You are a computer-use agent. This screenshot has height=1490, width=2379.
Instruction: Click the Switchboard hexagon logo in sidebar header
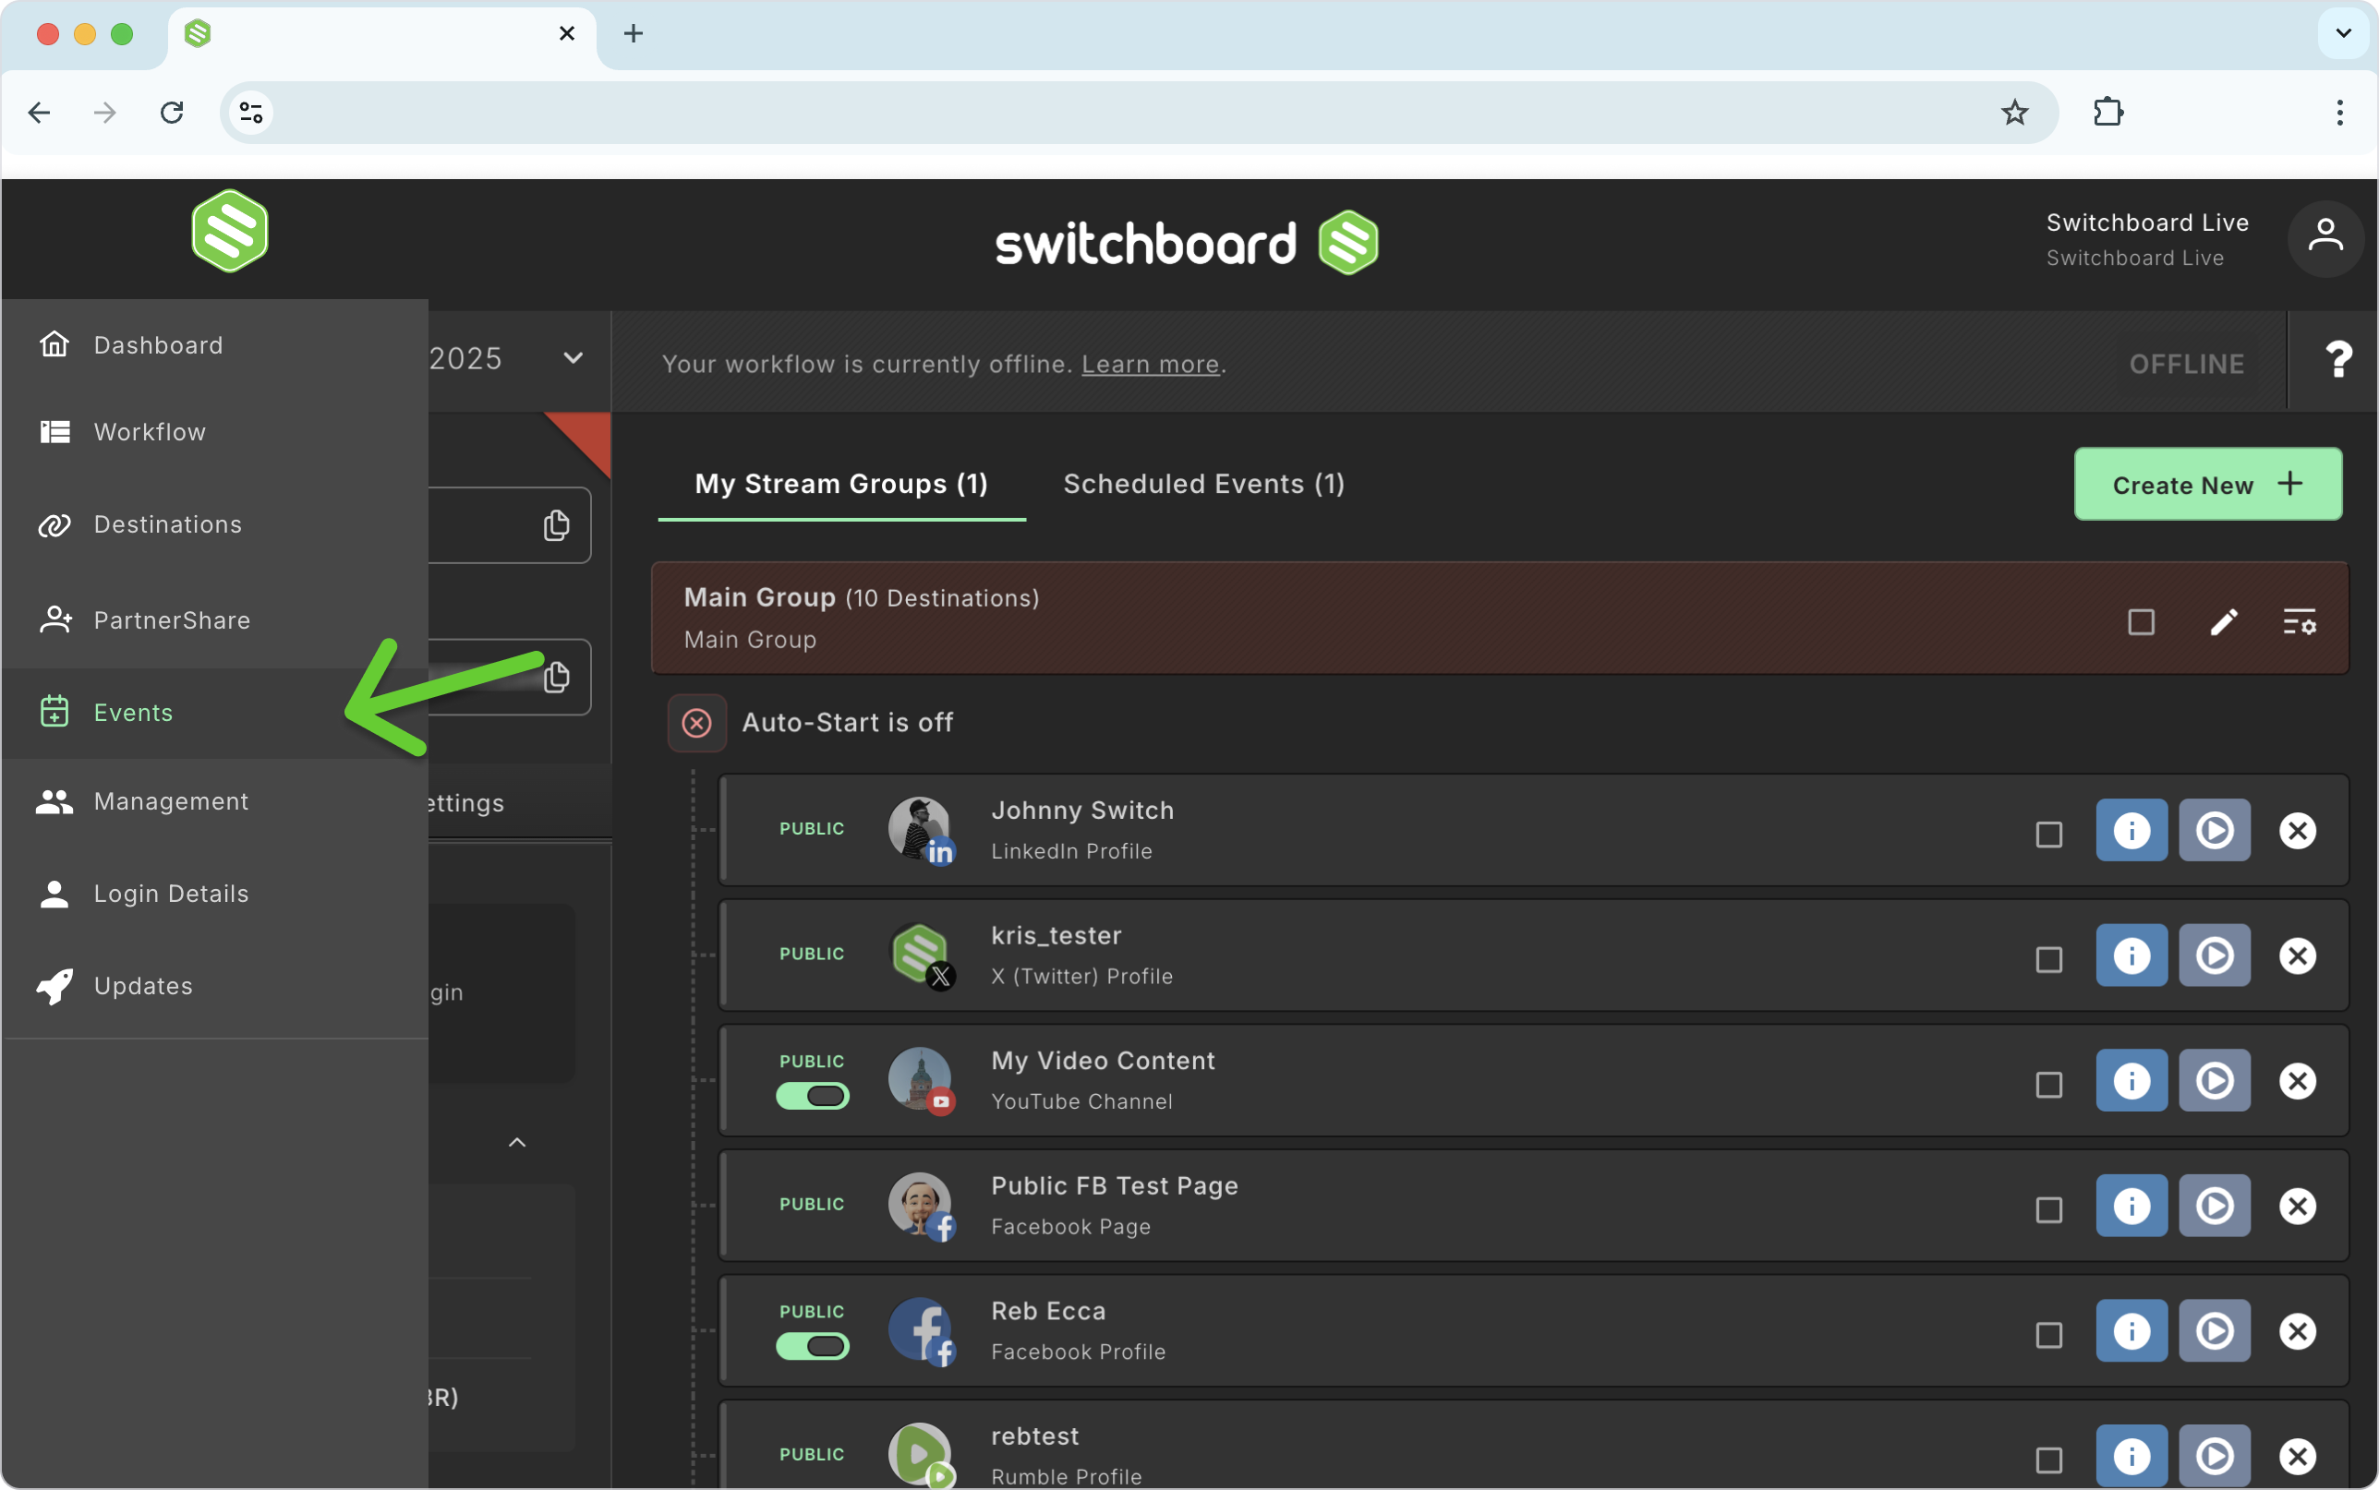[230, 231]
